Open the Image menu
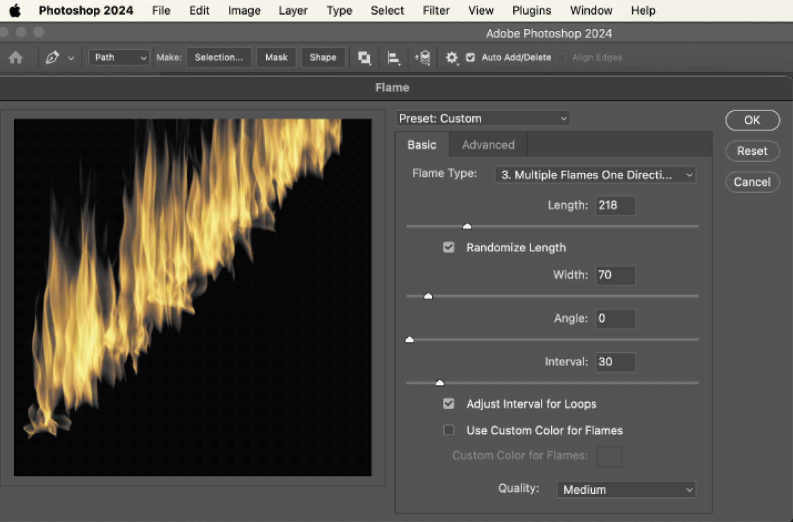Image resolution: width=793 pixels, height=522 pixels. (x=244, y=10)
